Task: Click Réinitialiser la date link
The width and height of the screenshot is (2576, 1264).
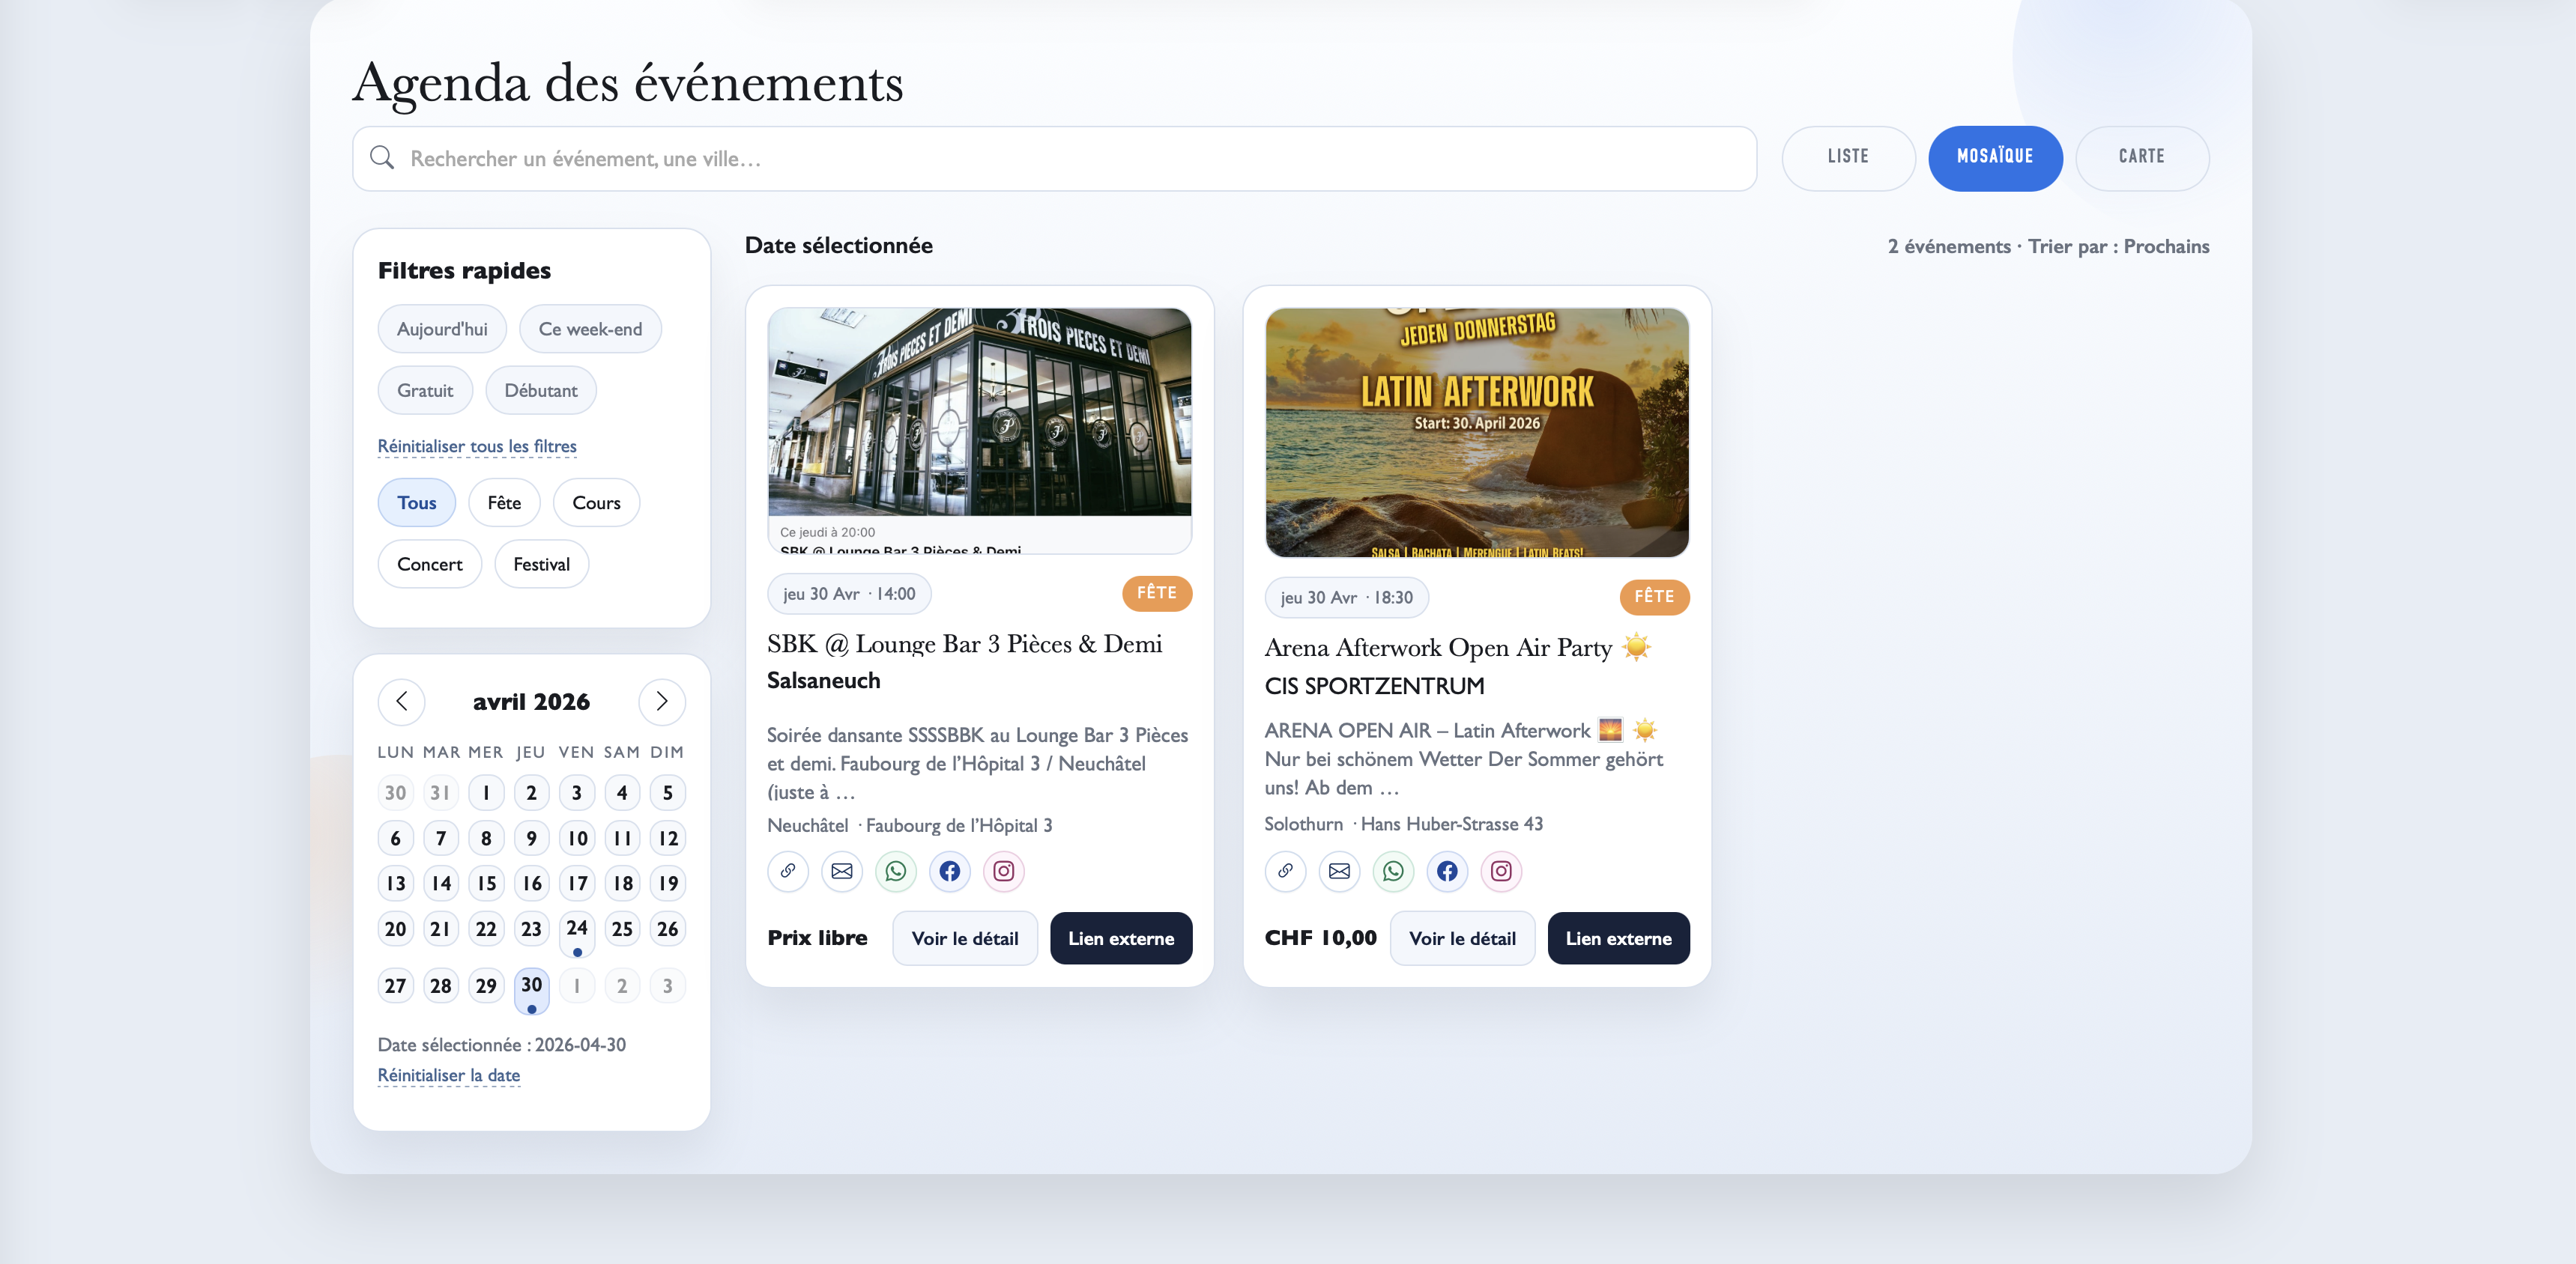Action: coord(449,1075)
